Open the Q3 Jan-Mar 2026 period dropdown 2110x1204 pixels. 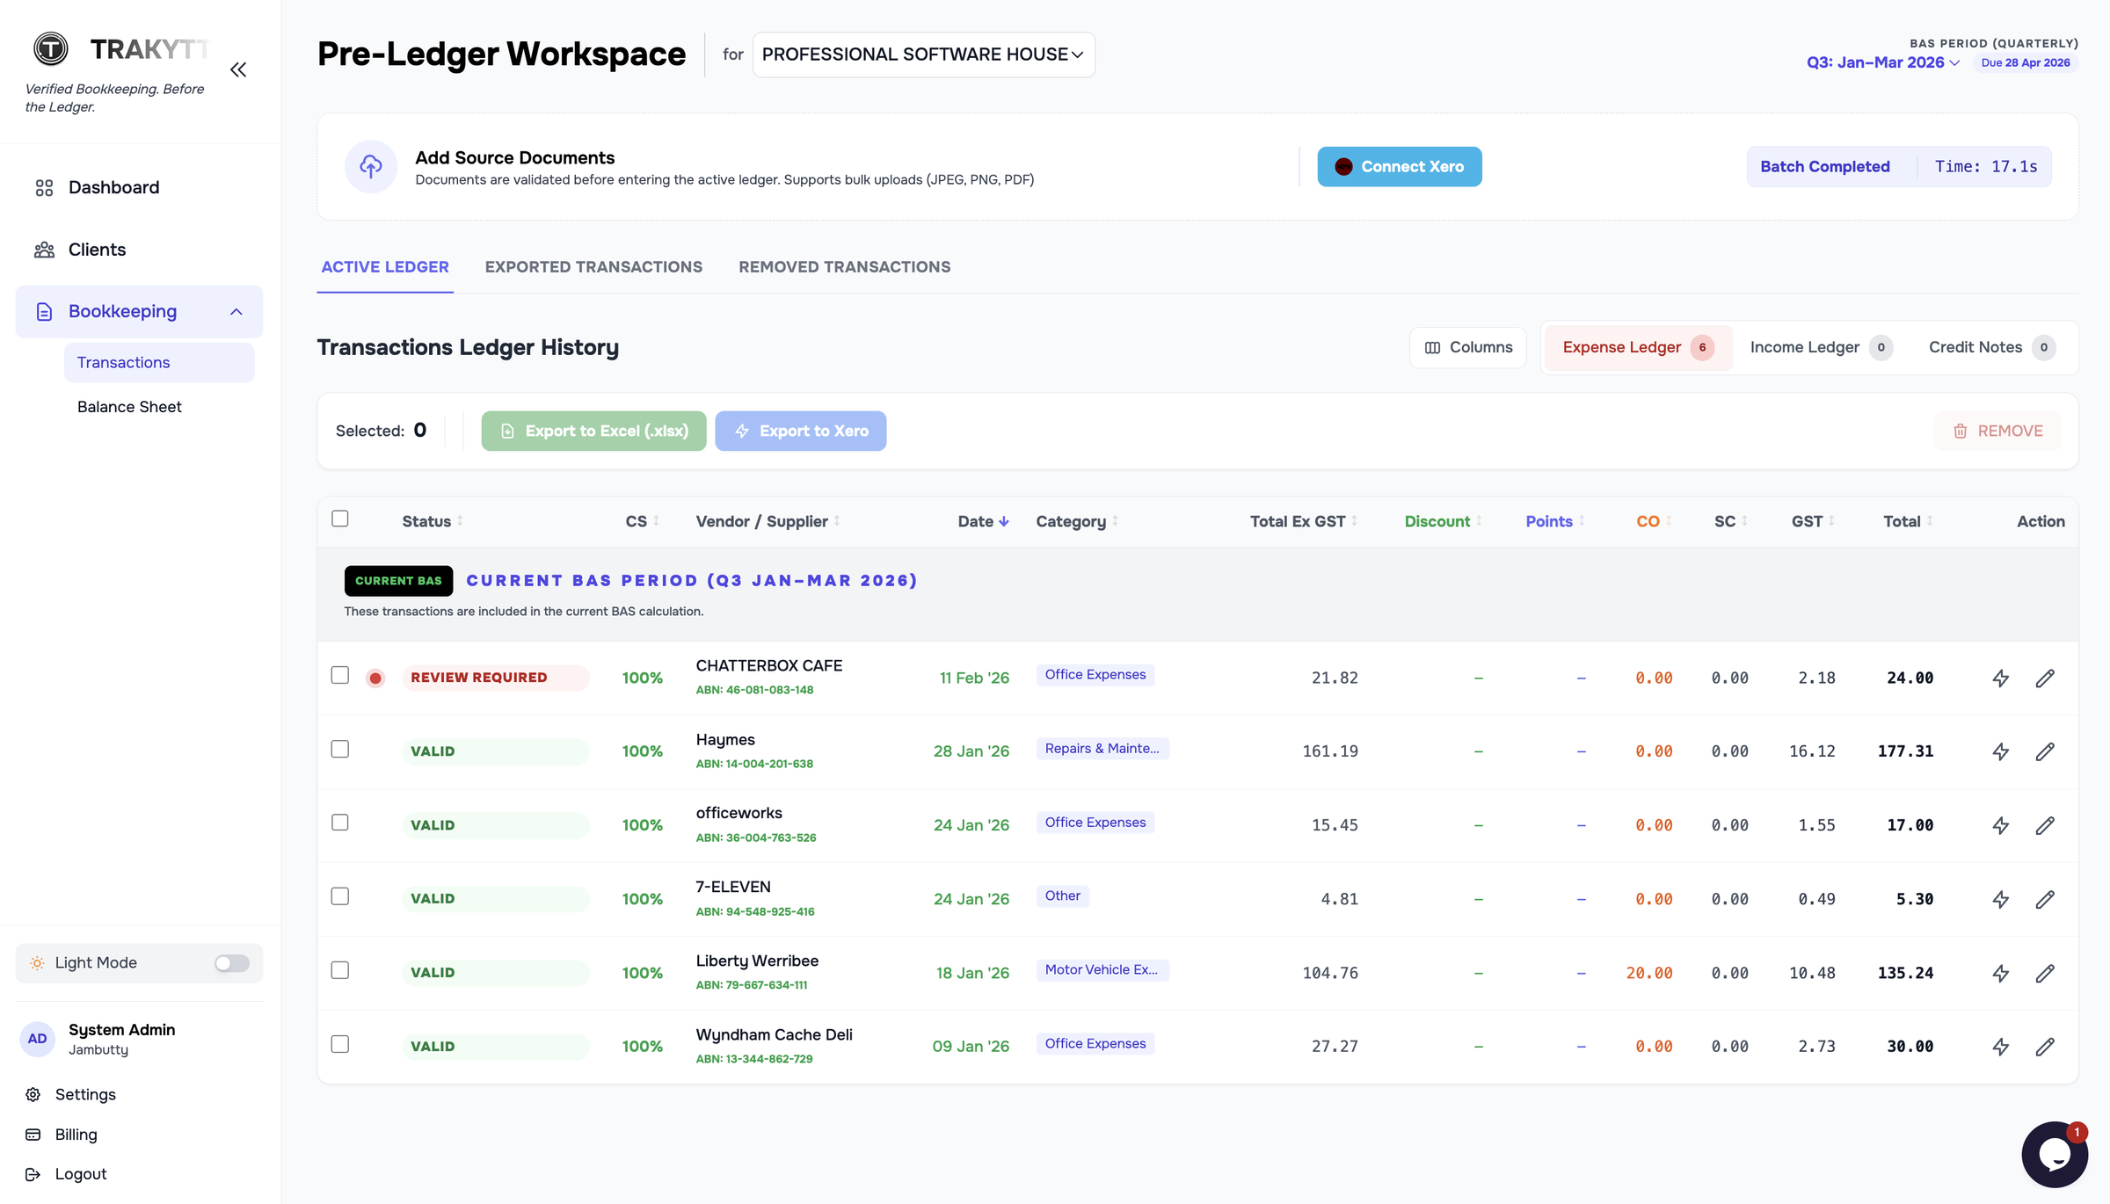coord(1882,62)
